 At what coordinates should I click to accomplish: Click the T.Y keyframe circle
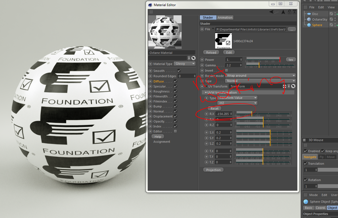coord(207,157)
